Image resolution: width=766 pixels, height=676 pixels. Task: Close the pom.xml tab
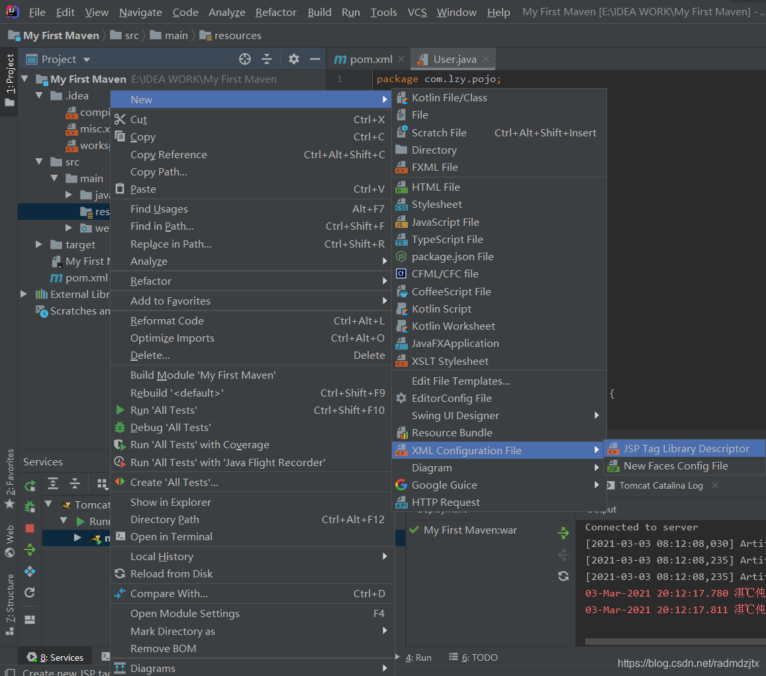pos(401,59)
